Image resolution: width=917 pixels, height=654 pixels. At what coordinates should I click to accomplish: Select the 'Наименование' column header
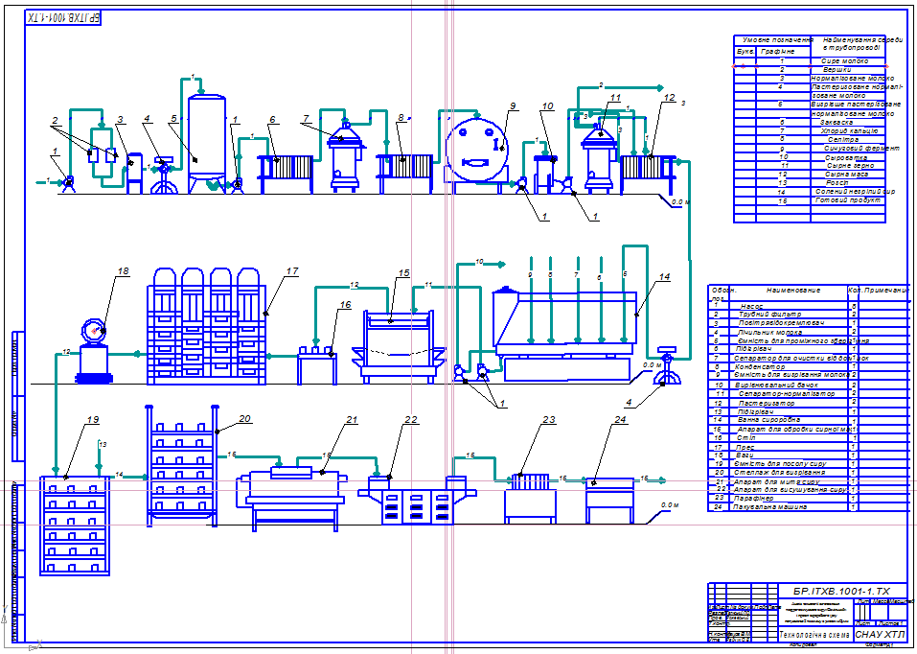tap(793, 290)
